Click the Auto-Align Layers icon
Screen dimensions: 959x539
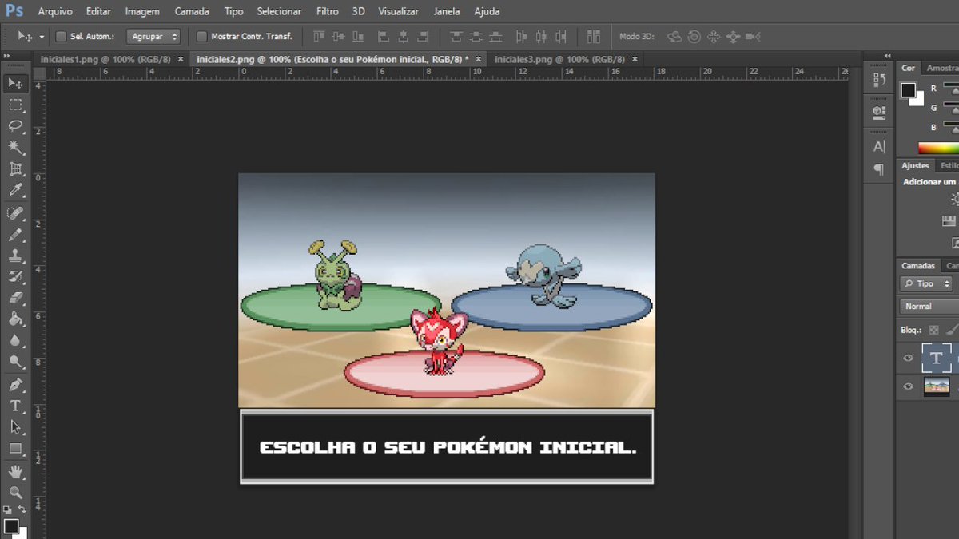click(x=593, y=36)
